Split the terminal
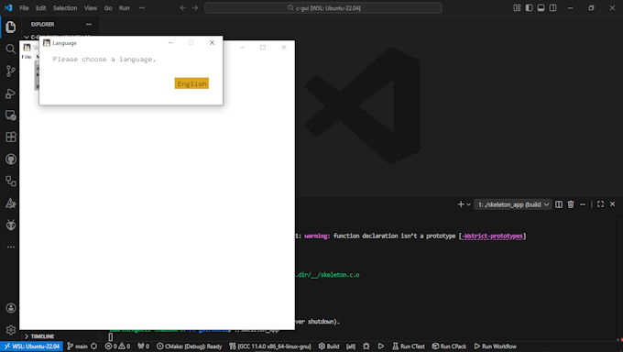The image size is (623, 352). tap(559, 204)
